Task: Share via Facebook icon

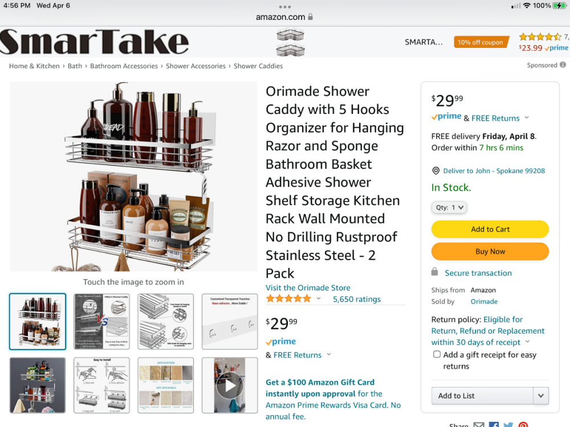Action: click(x=494, y=425)
